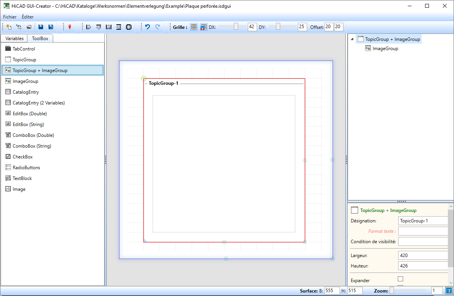Screen dimensions: 454x296
Task: Click the red plug toolbar icon
Action: point(70,27)
